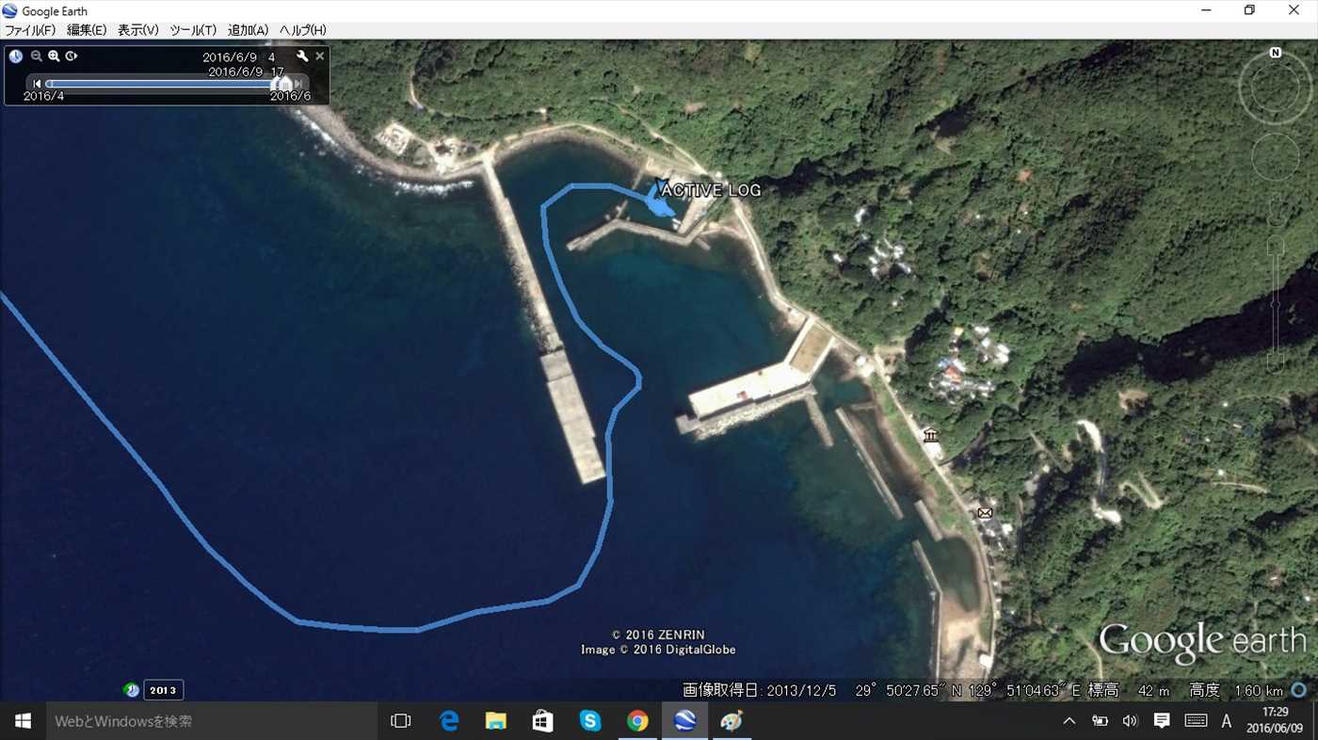This screenshot has height=740, width=1318.
Task: Open Google Chrome from taskbar
Action: tap(637, 721)
